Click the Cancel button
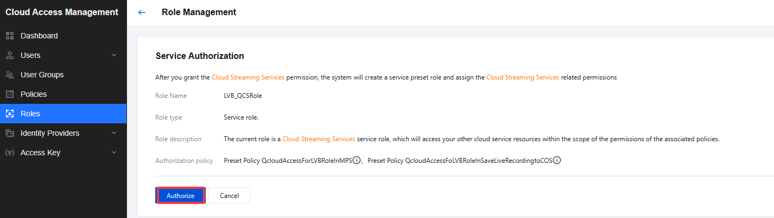 point(229,195)
